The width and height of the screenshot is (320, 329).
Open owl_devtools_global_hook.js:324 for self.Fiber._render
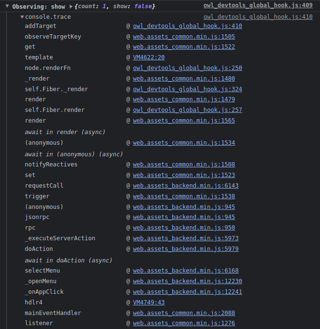(x=187, y=89)
